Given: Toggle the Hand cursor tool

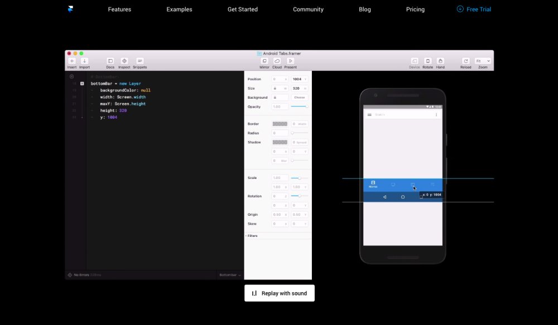Looking at the screenshot, I should 440,61.
